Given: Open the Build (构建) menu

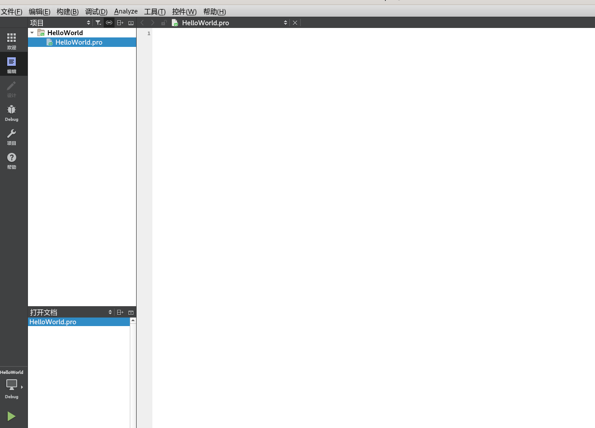Looking at the screenshot, I should point(68,11).
